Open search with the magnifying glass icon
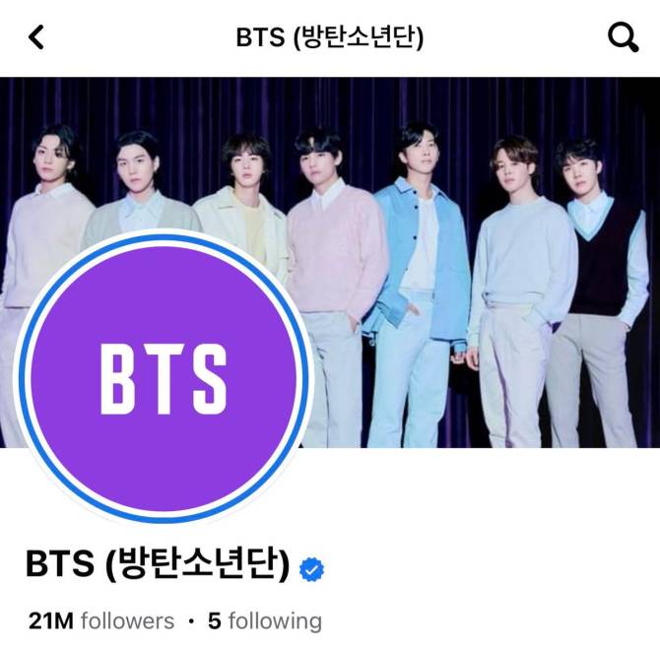Viewport: 660px width, 648px height. click(x=624, y=37)
